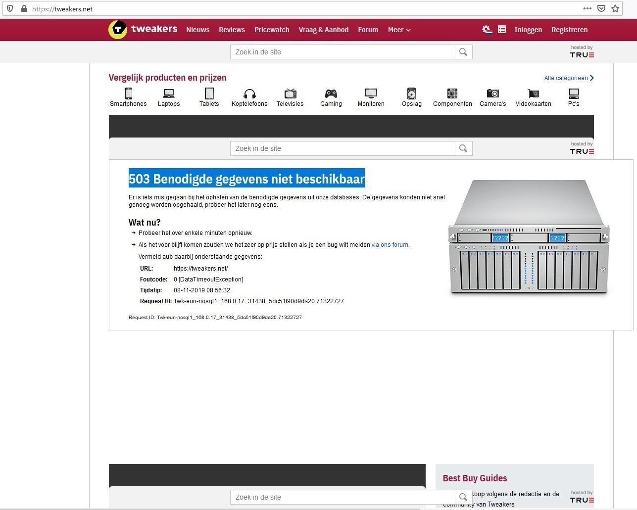Viewport: 637px width, 510px height.
Task: Select Vraag & Aanbod in the header
Action: click(x=324, y=30)
